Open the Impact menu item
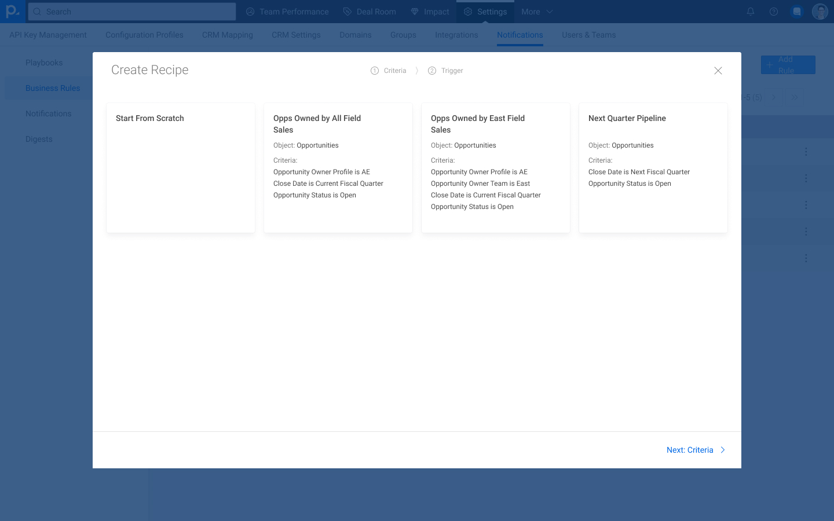The image size is (834, 521). (430, 12)
